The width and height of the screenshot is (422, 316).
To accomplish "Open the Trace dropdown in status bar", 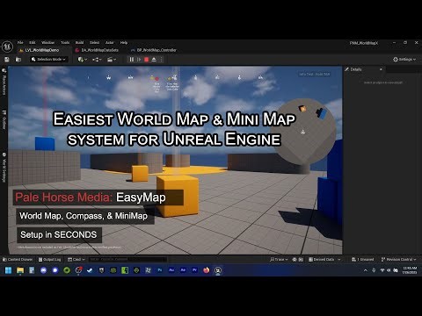I will click(279, 260).
